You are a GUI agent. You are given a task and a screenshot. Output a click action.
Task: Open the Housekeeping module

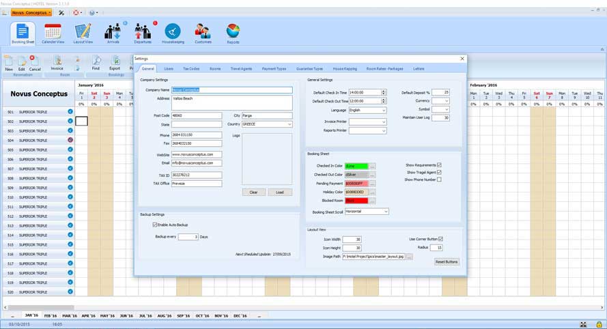173,33
